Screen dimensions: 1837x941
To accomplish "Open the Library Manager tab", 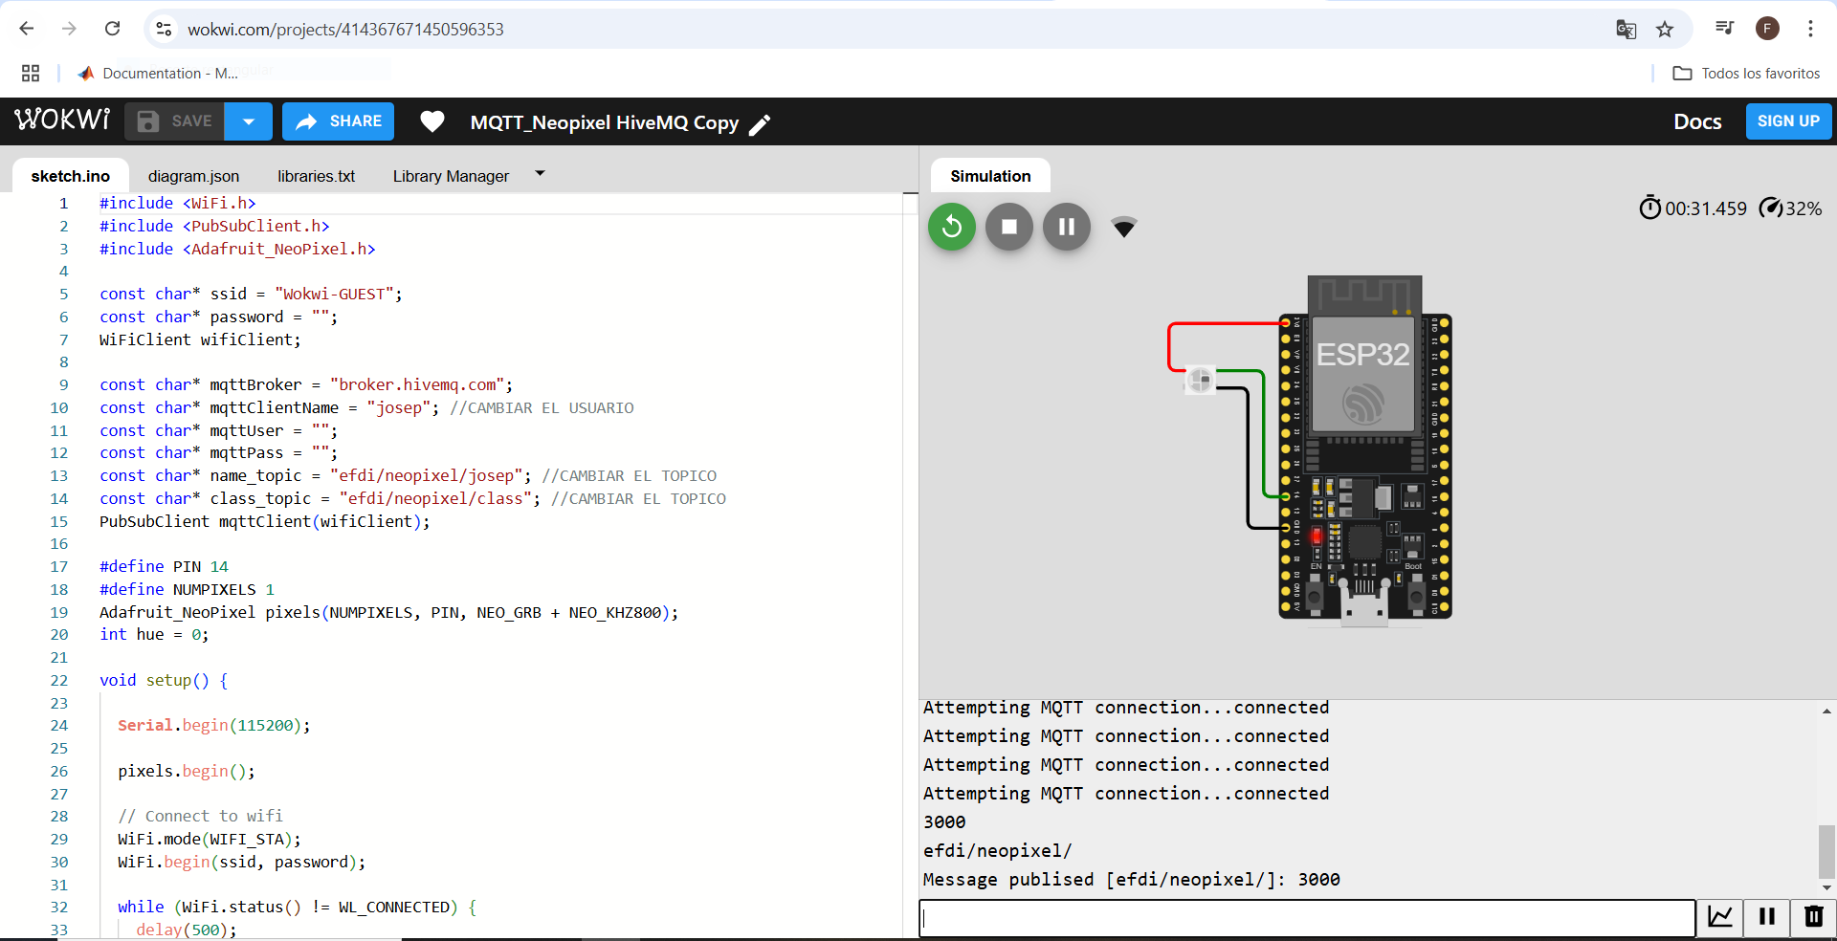I will [x=451, y=176].
